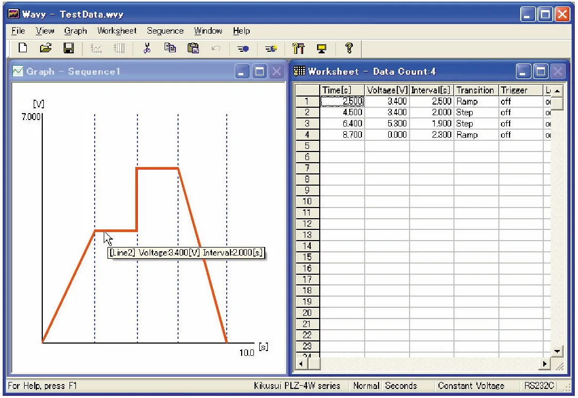Click the worksheet horizontal scrollbar right arrow
This screenshot has height=398, width=578.
pyautogui.click(x=544, y=363)
